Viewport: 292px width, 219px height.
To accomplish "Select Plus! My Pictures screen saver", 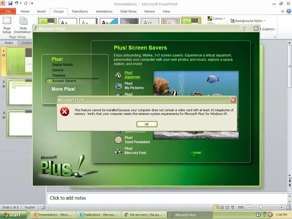I will (x=134, y=86).
